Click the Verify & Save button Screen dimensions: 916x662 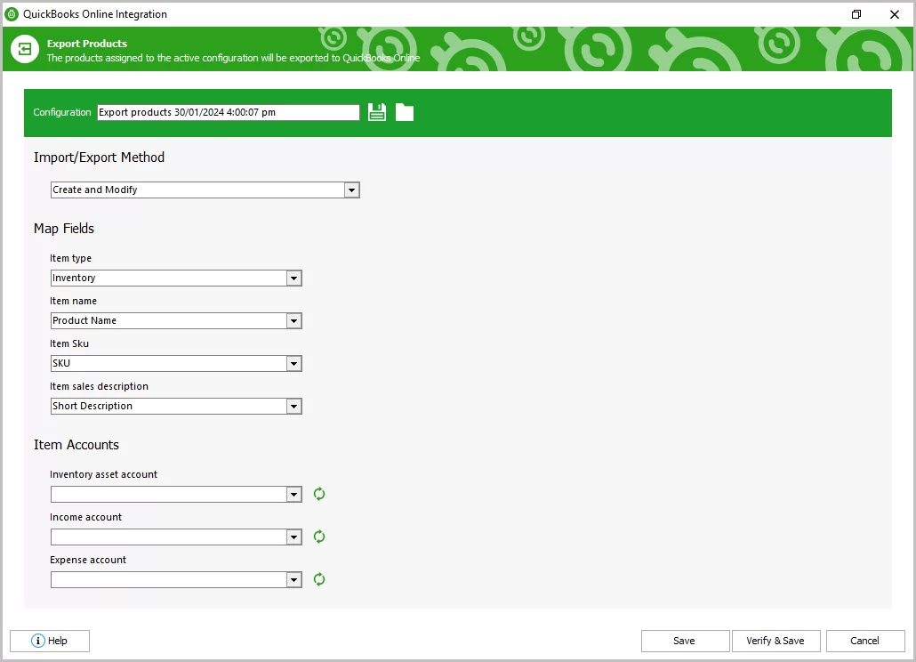[775, 641]
